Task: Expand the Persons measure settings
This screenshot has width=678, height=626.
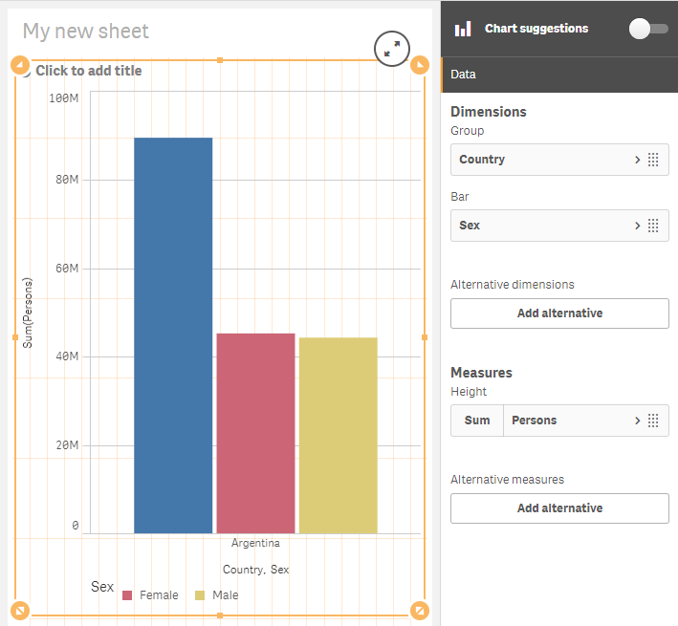Action: point(637,421)
